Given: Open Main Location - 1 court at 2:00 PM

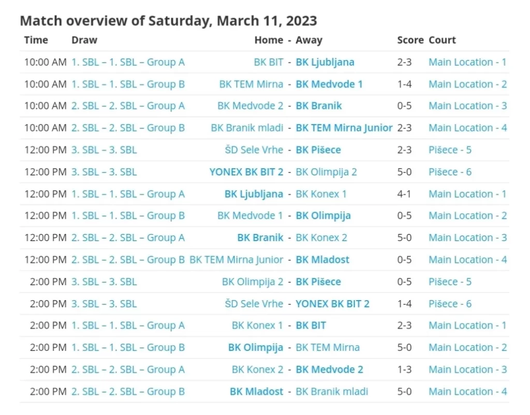Looking at the screenshot, I should [x=467, y=325].
